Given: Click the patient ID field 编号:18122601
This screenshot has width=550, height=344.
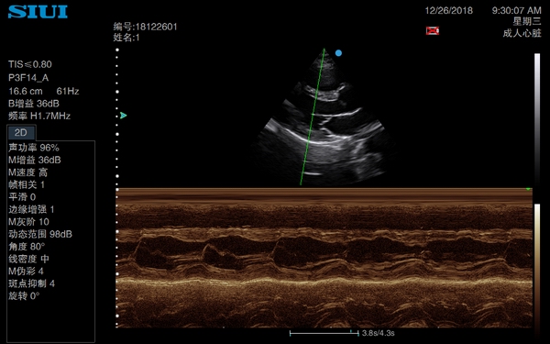Looking at the screenshot, I should pyautogui.click(x=145, y=27).
